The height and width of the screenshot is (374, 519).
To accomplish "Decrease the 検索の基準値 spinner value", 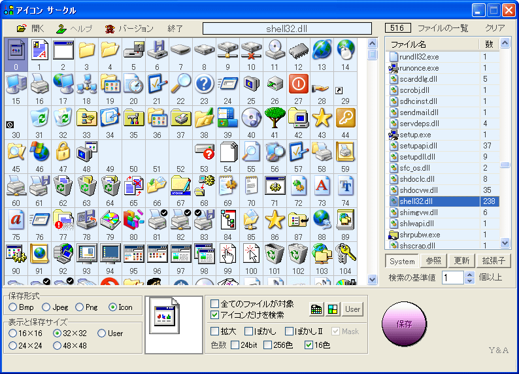I will (469, 280).
